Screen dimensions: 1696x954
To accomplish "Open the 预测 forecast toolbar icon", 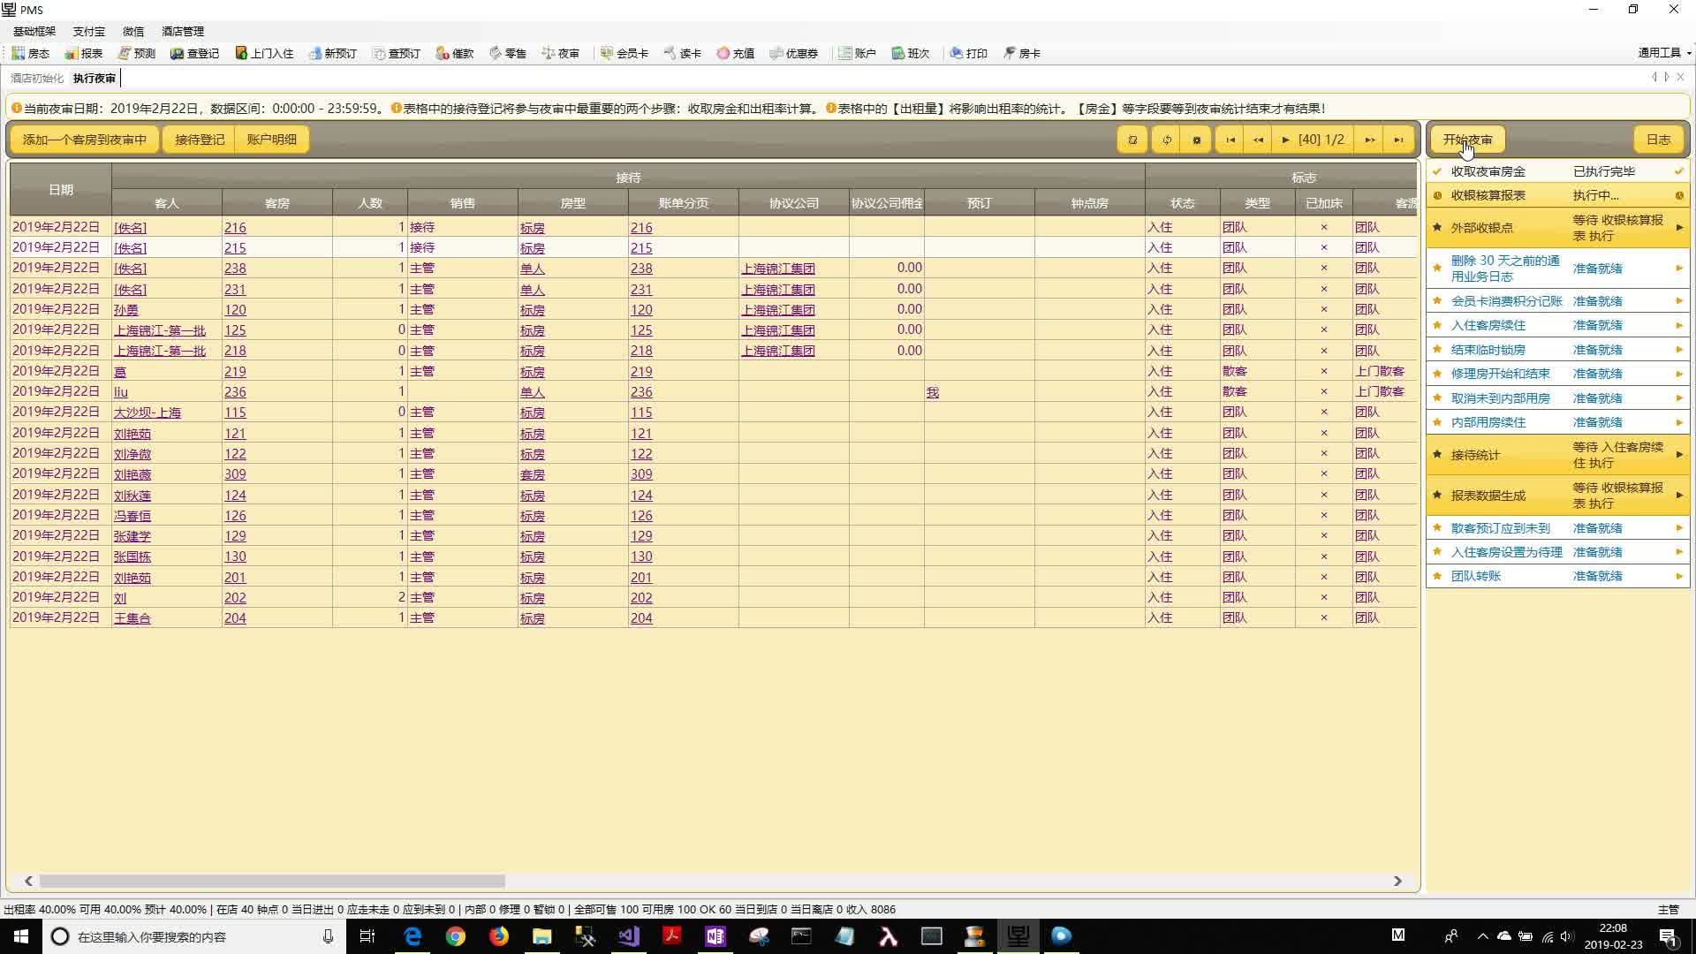I will (x=136, y=53).
